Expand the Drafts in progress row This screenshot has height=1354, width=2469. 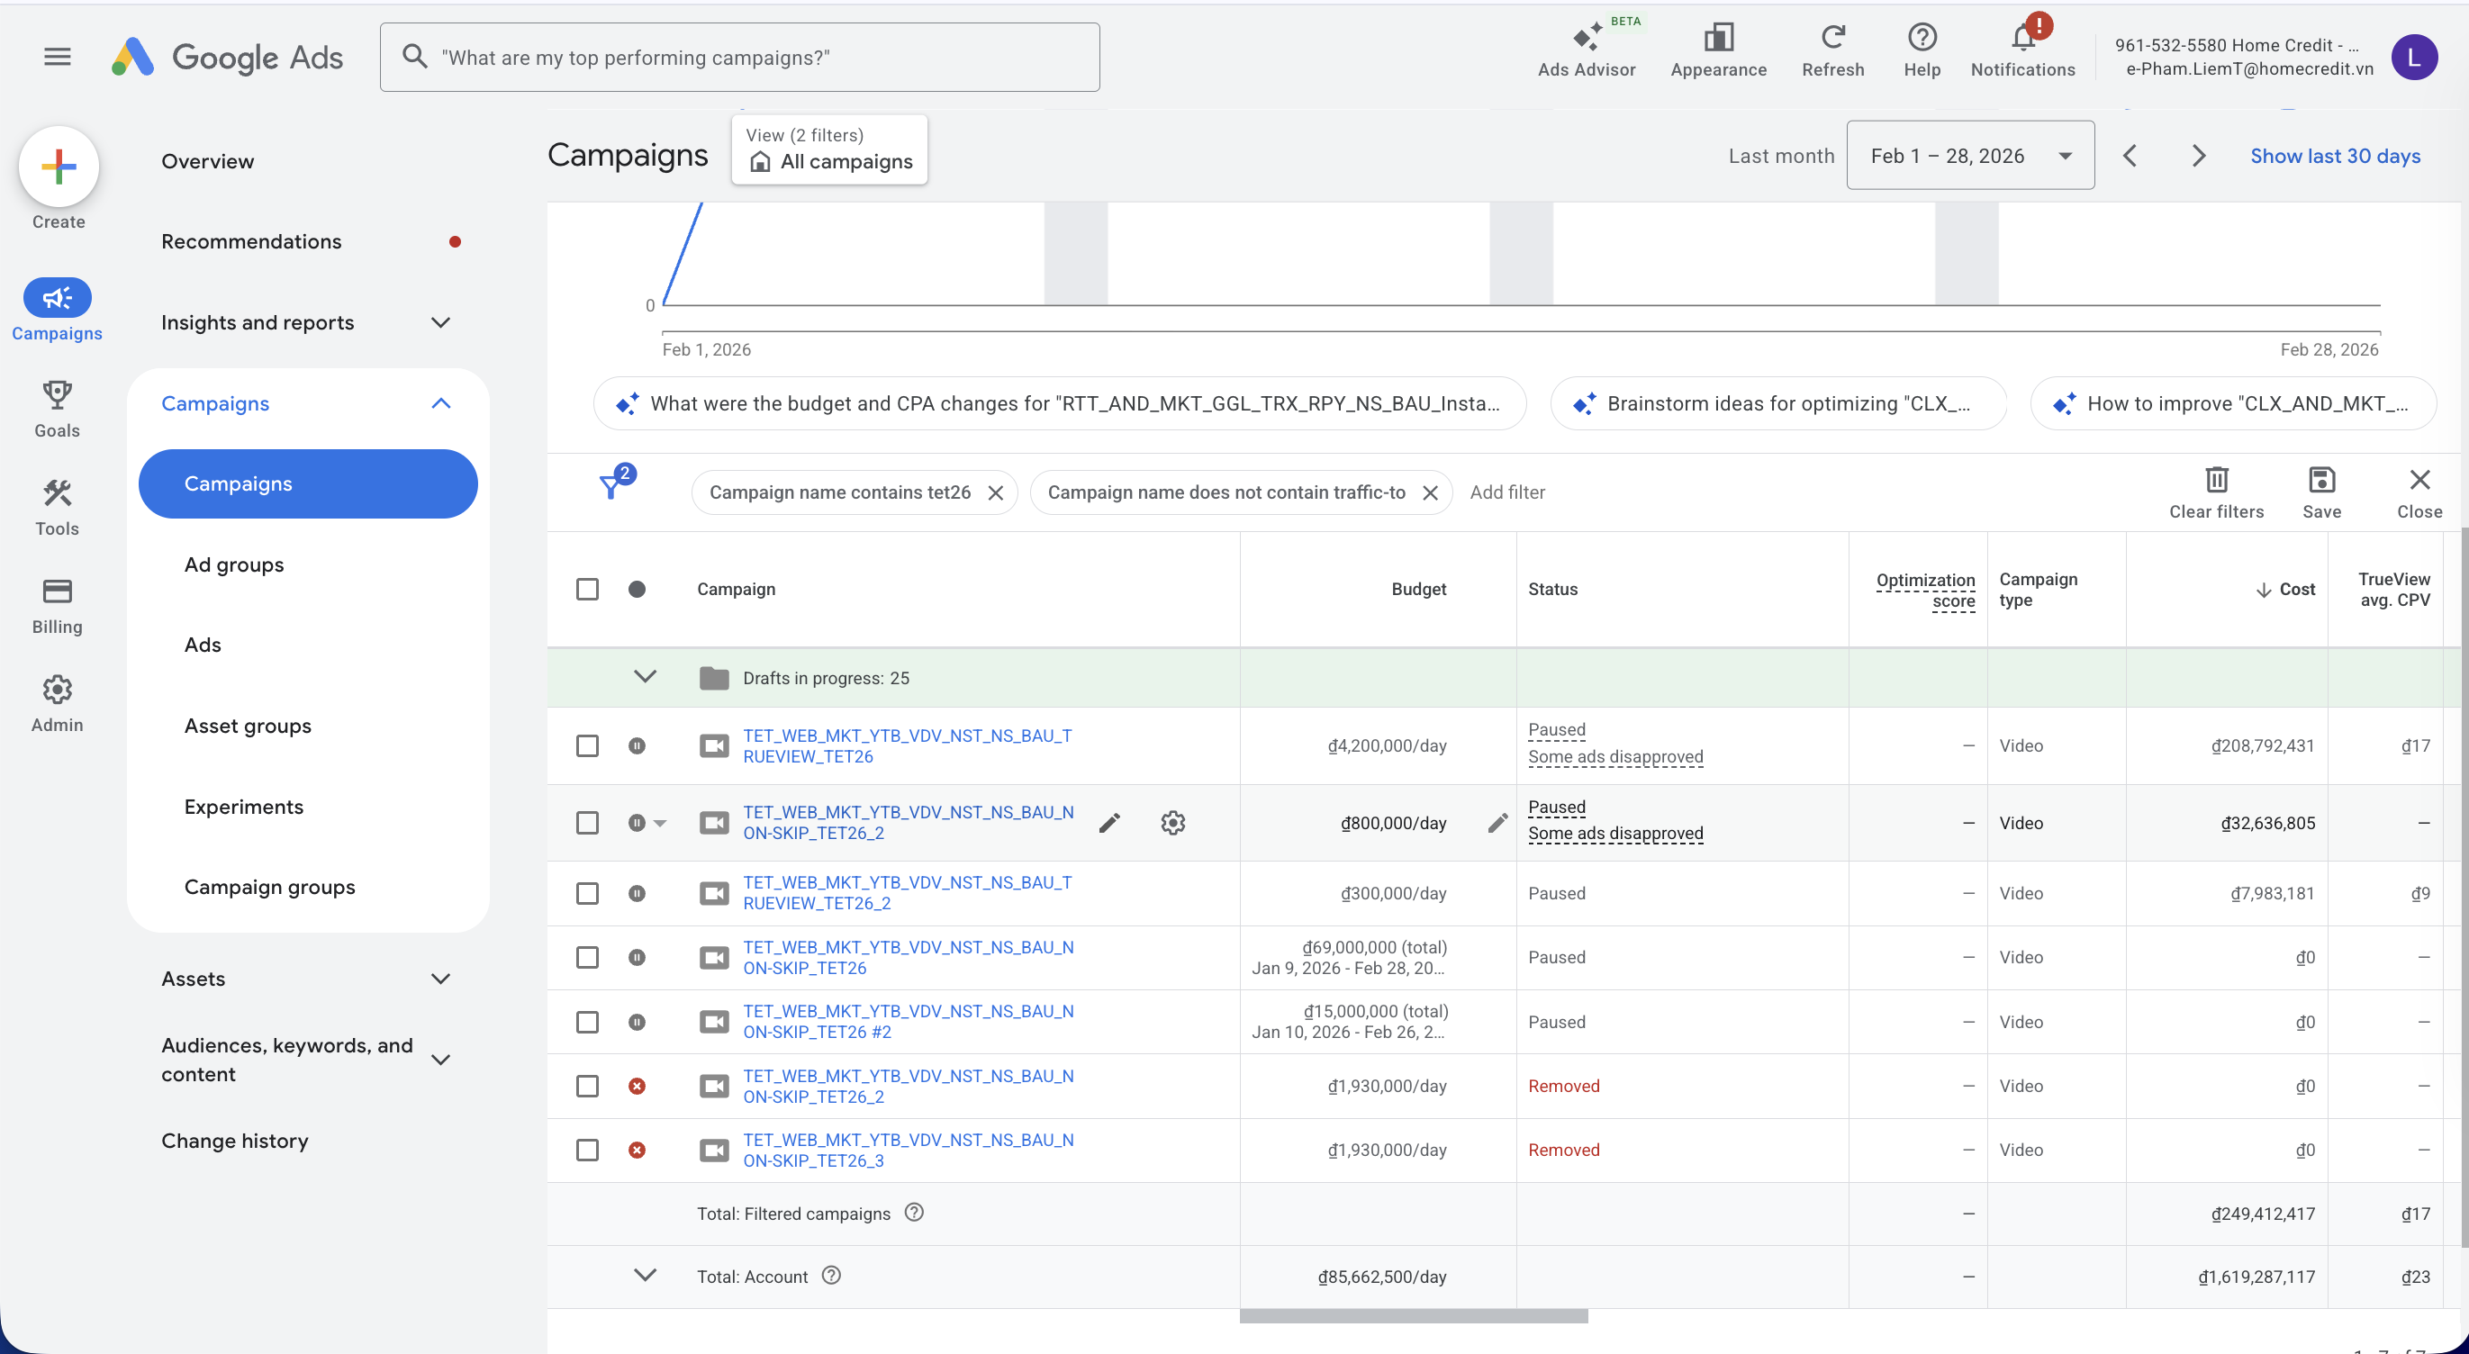pos(645,678)
